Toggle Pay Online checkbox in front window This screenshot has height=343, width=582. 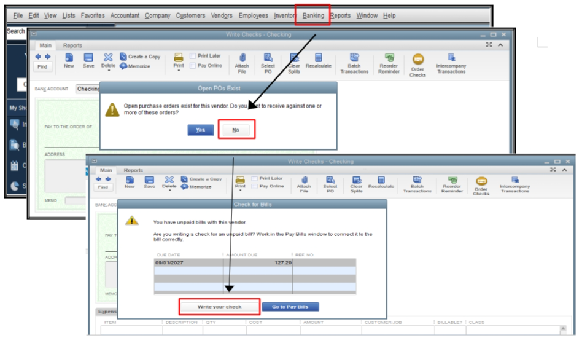coord(255,186)
